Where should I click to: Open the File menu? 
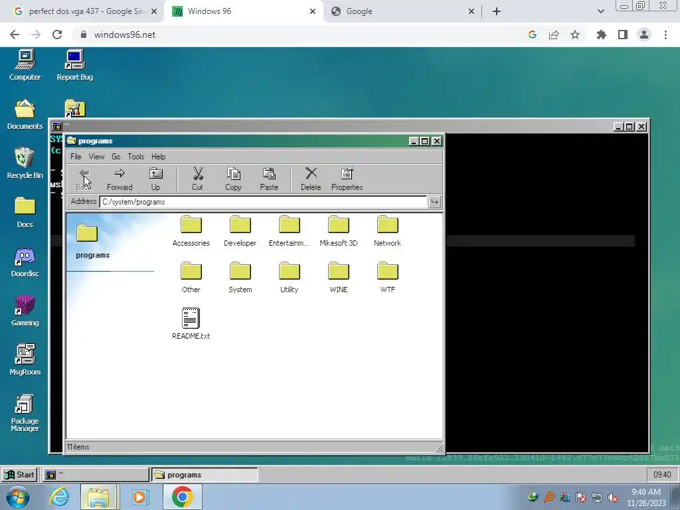click(76, 157)
